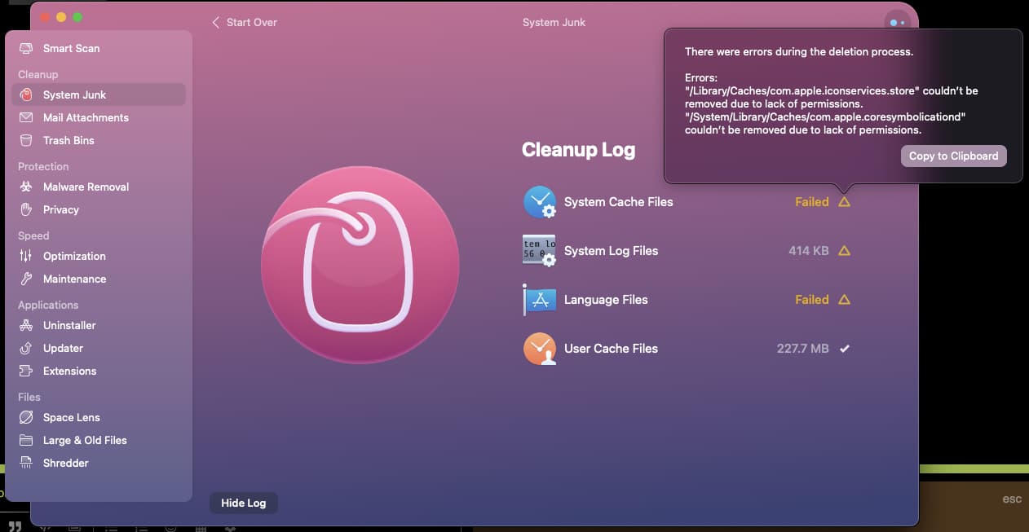Open the Mail Attachments section

click(x=86, y=118)
